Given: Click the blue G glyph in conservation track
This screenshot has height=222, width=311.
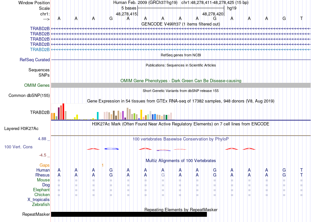Looking at the screenshot, I should [111, 149].
